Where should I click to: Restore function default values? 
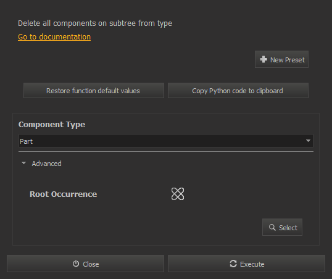click(94, 91)
